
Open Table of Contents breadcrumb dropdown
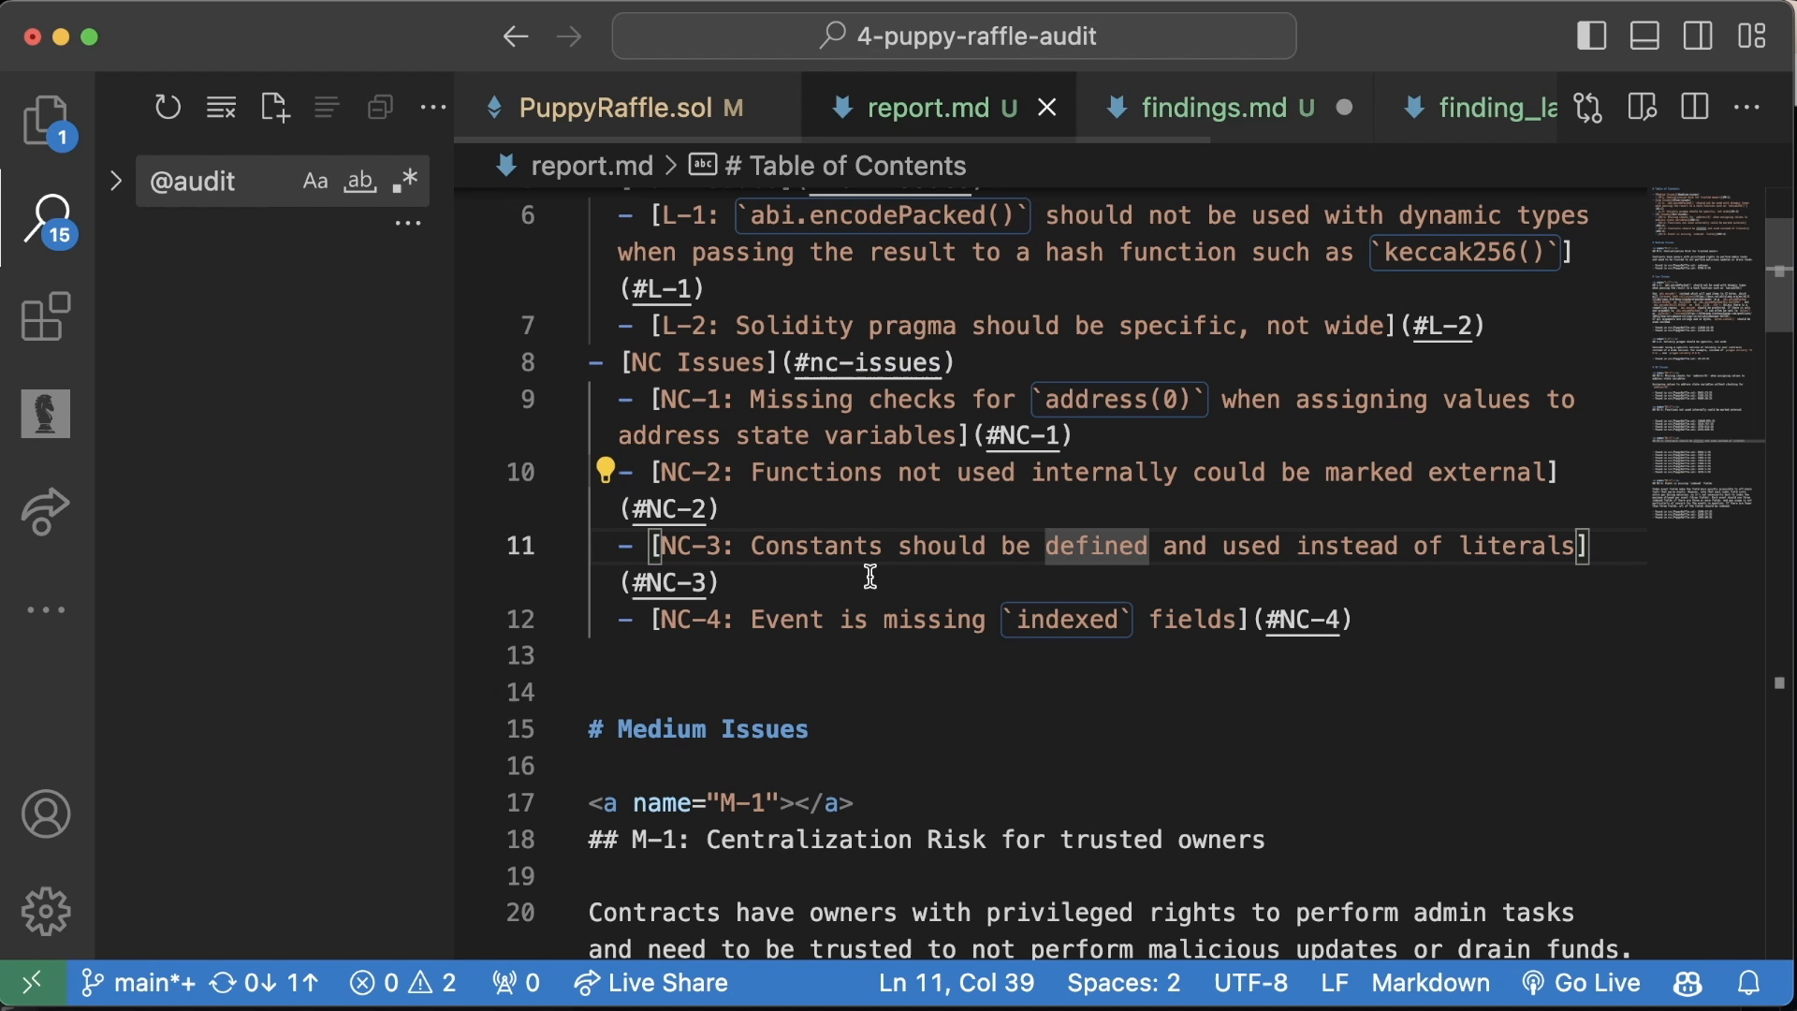(x=828, y=166)
